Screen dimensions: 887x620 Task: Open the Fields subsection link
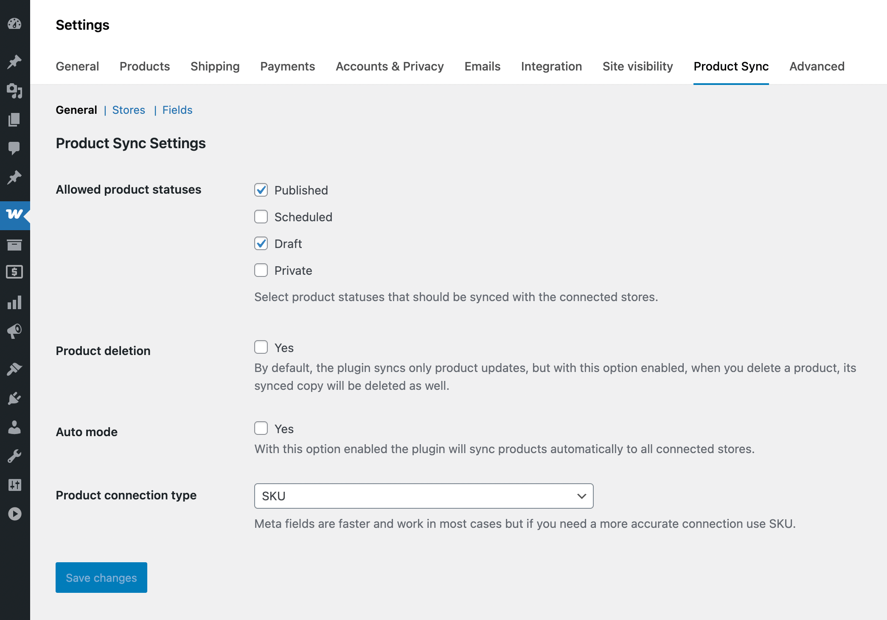[177, 110]
